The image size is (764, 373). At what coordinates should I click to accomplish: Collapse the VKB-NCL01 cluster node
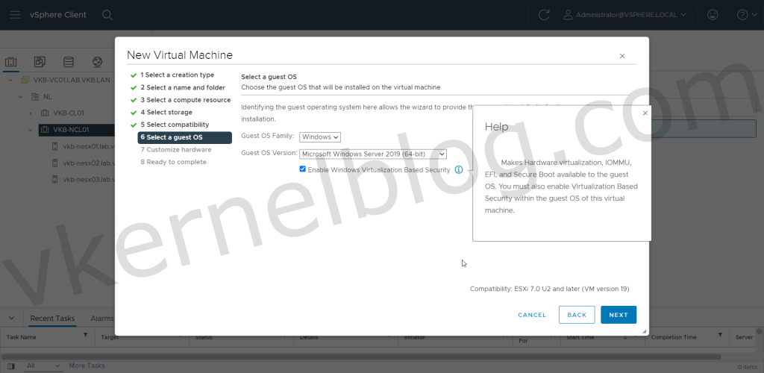pyautogui.click(x=30, y=130)
